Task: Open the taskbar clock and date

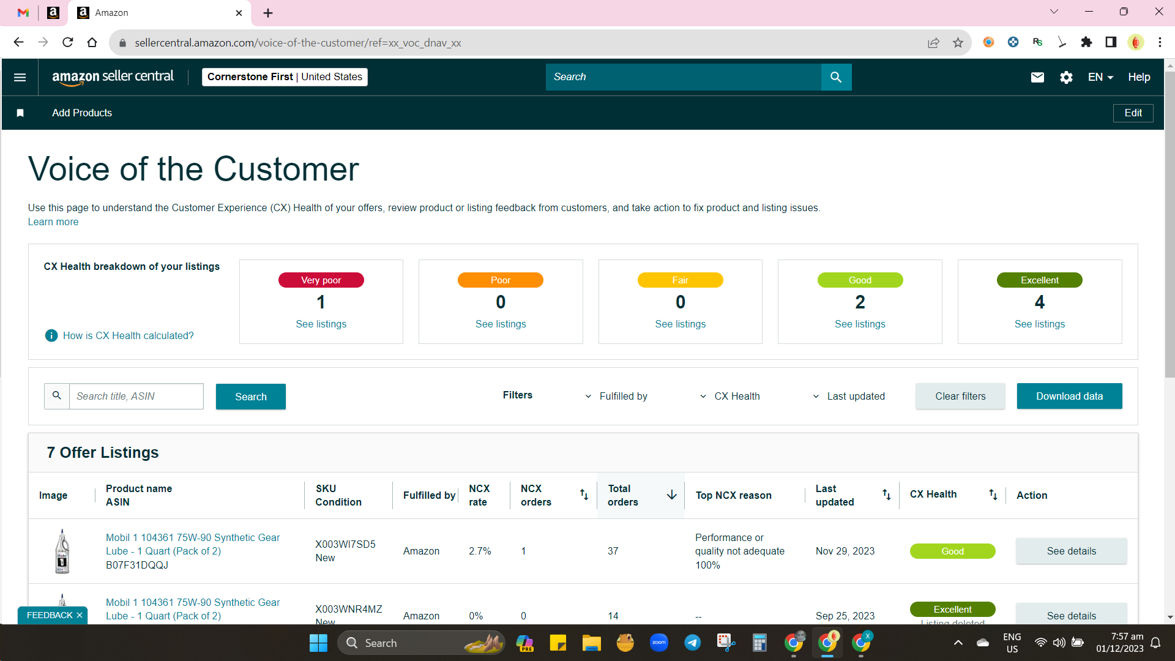Action: [1119, 643]
